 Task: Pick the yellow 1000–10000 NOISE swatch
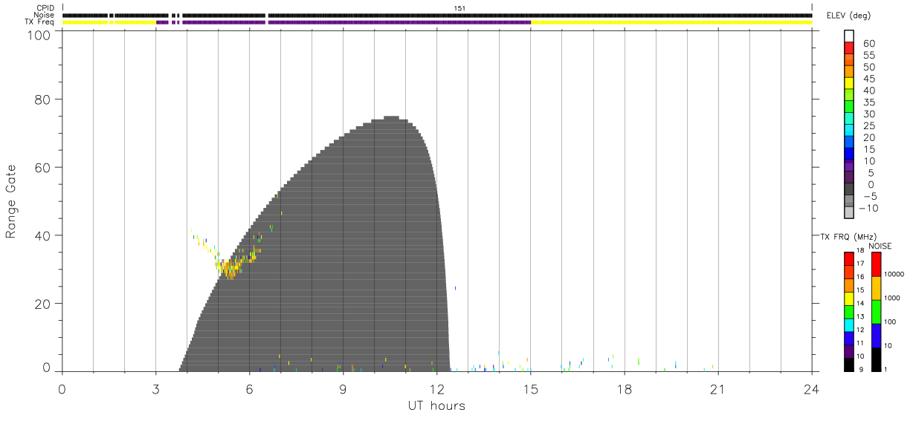pyautogui.click(x=877, y=288)
